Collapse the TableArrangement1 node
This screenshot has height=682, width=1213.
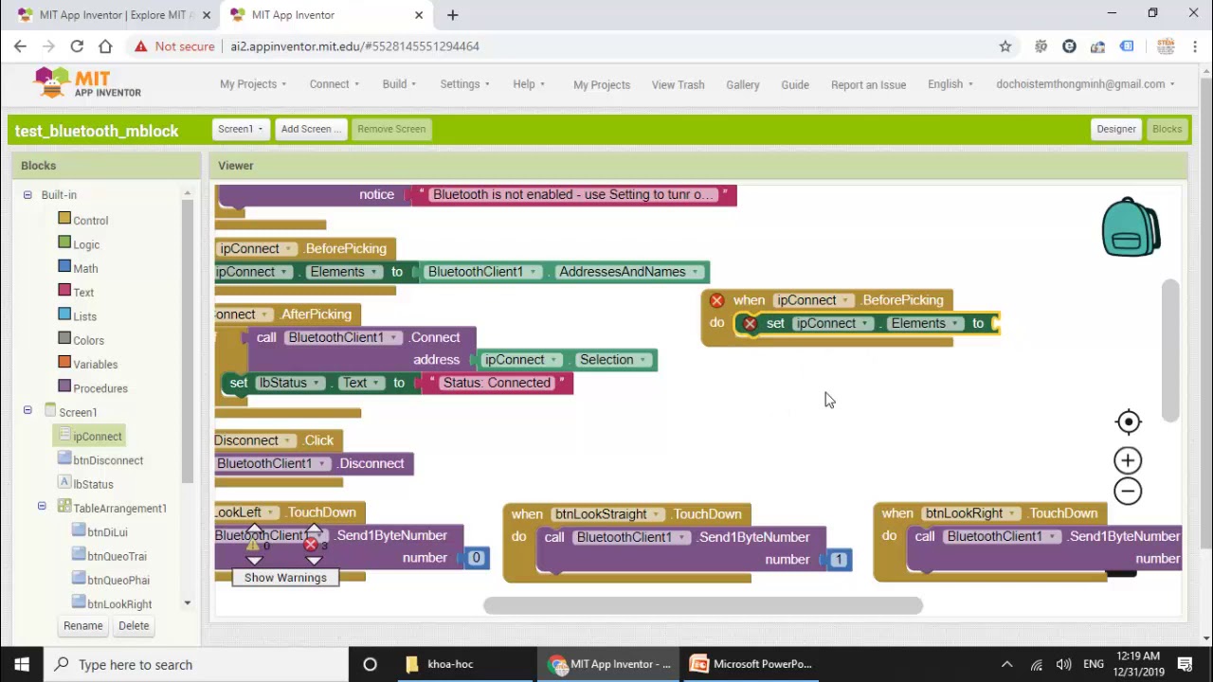pyautogui.click(x=42, y=507)
